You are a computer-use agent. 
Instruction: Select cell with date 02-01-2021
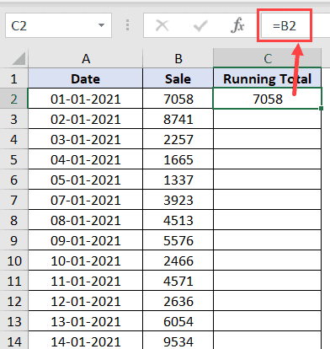[85, 119]
